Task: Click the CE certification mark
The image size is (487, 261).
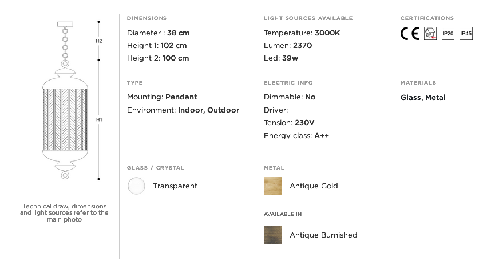Action: click(x=409, y=34)
